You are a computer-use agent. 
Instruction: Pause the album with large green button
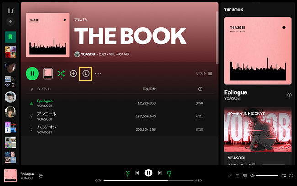(x=32, y=74)
